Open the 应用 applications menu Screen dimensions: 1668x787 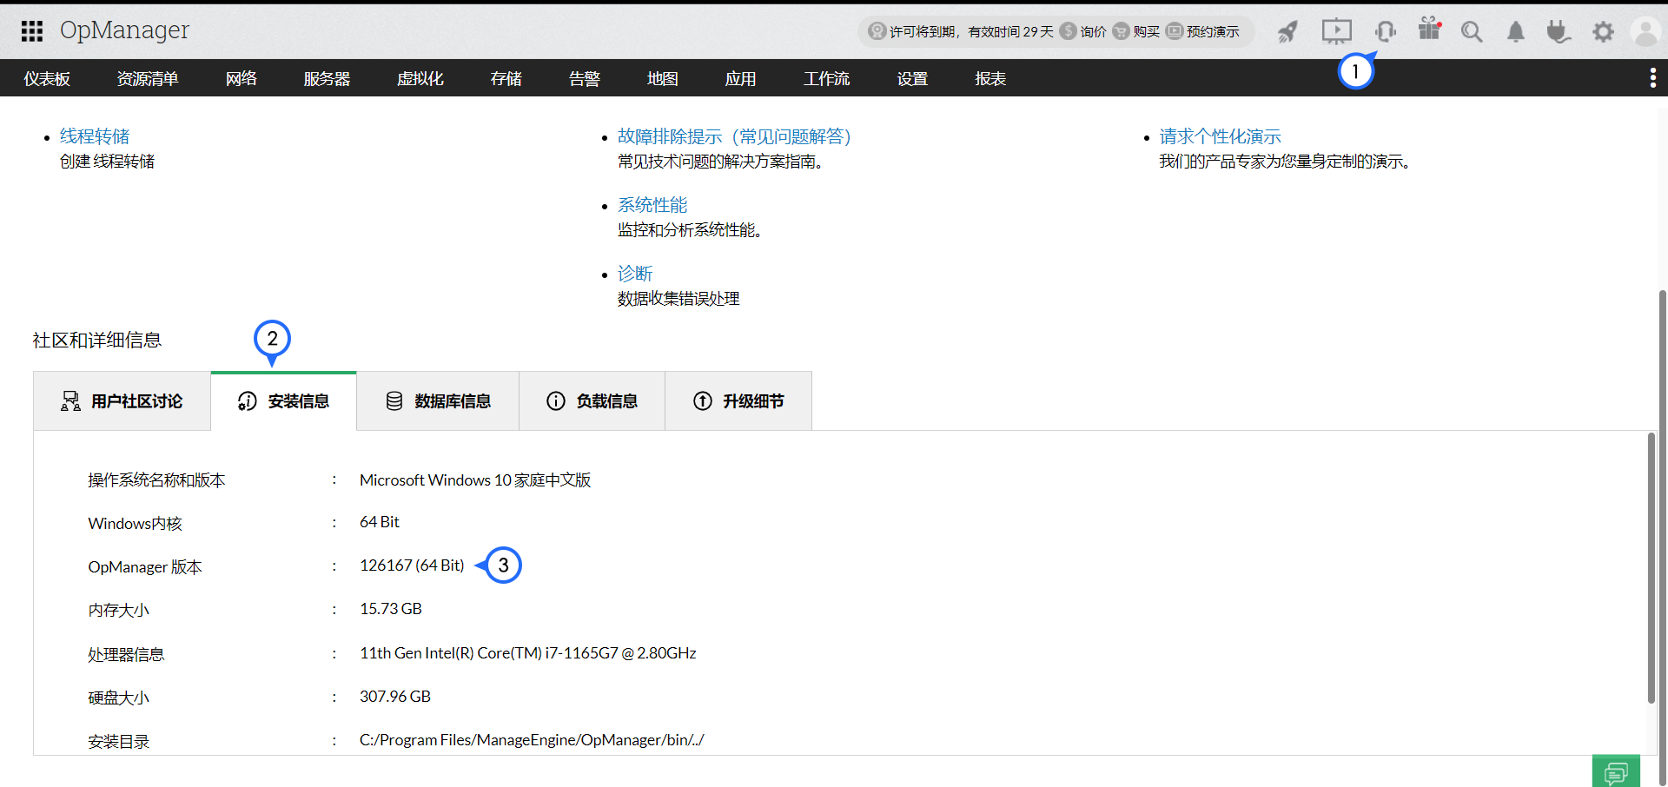(x=741, y=78)
